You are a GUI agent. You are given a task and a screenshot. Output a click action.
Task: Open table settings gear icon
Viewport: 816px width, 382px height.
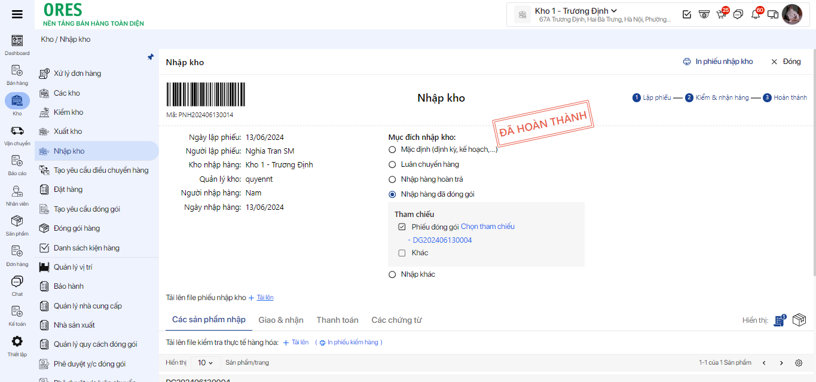[x=799, y=363]
